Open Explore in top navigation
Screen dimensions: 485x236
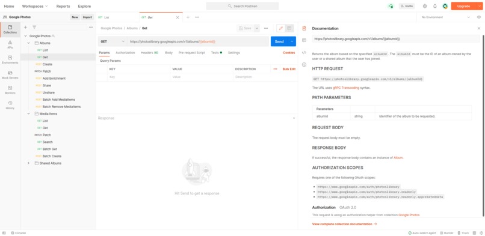(x=84, y=6)
